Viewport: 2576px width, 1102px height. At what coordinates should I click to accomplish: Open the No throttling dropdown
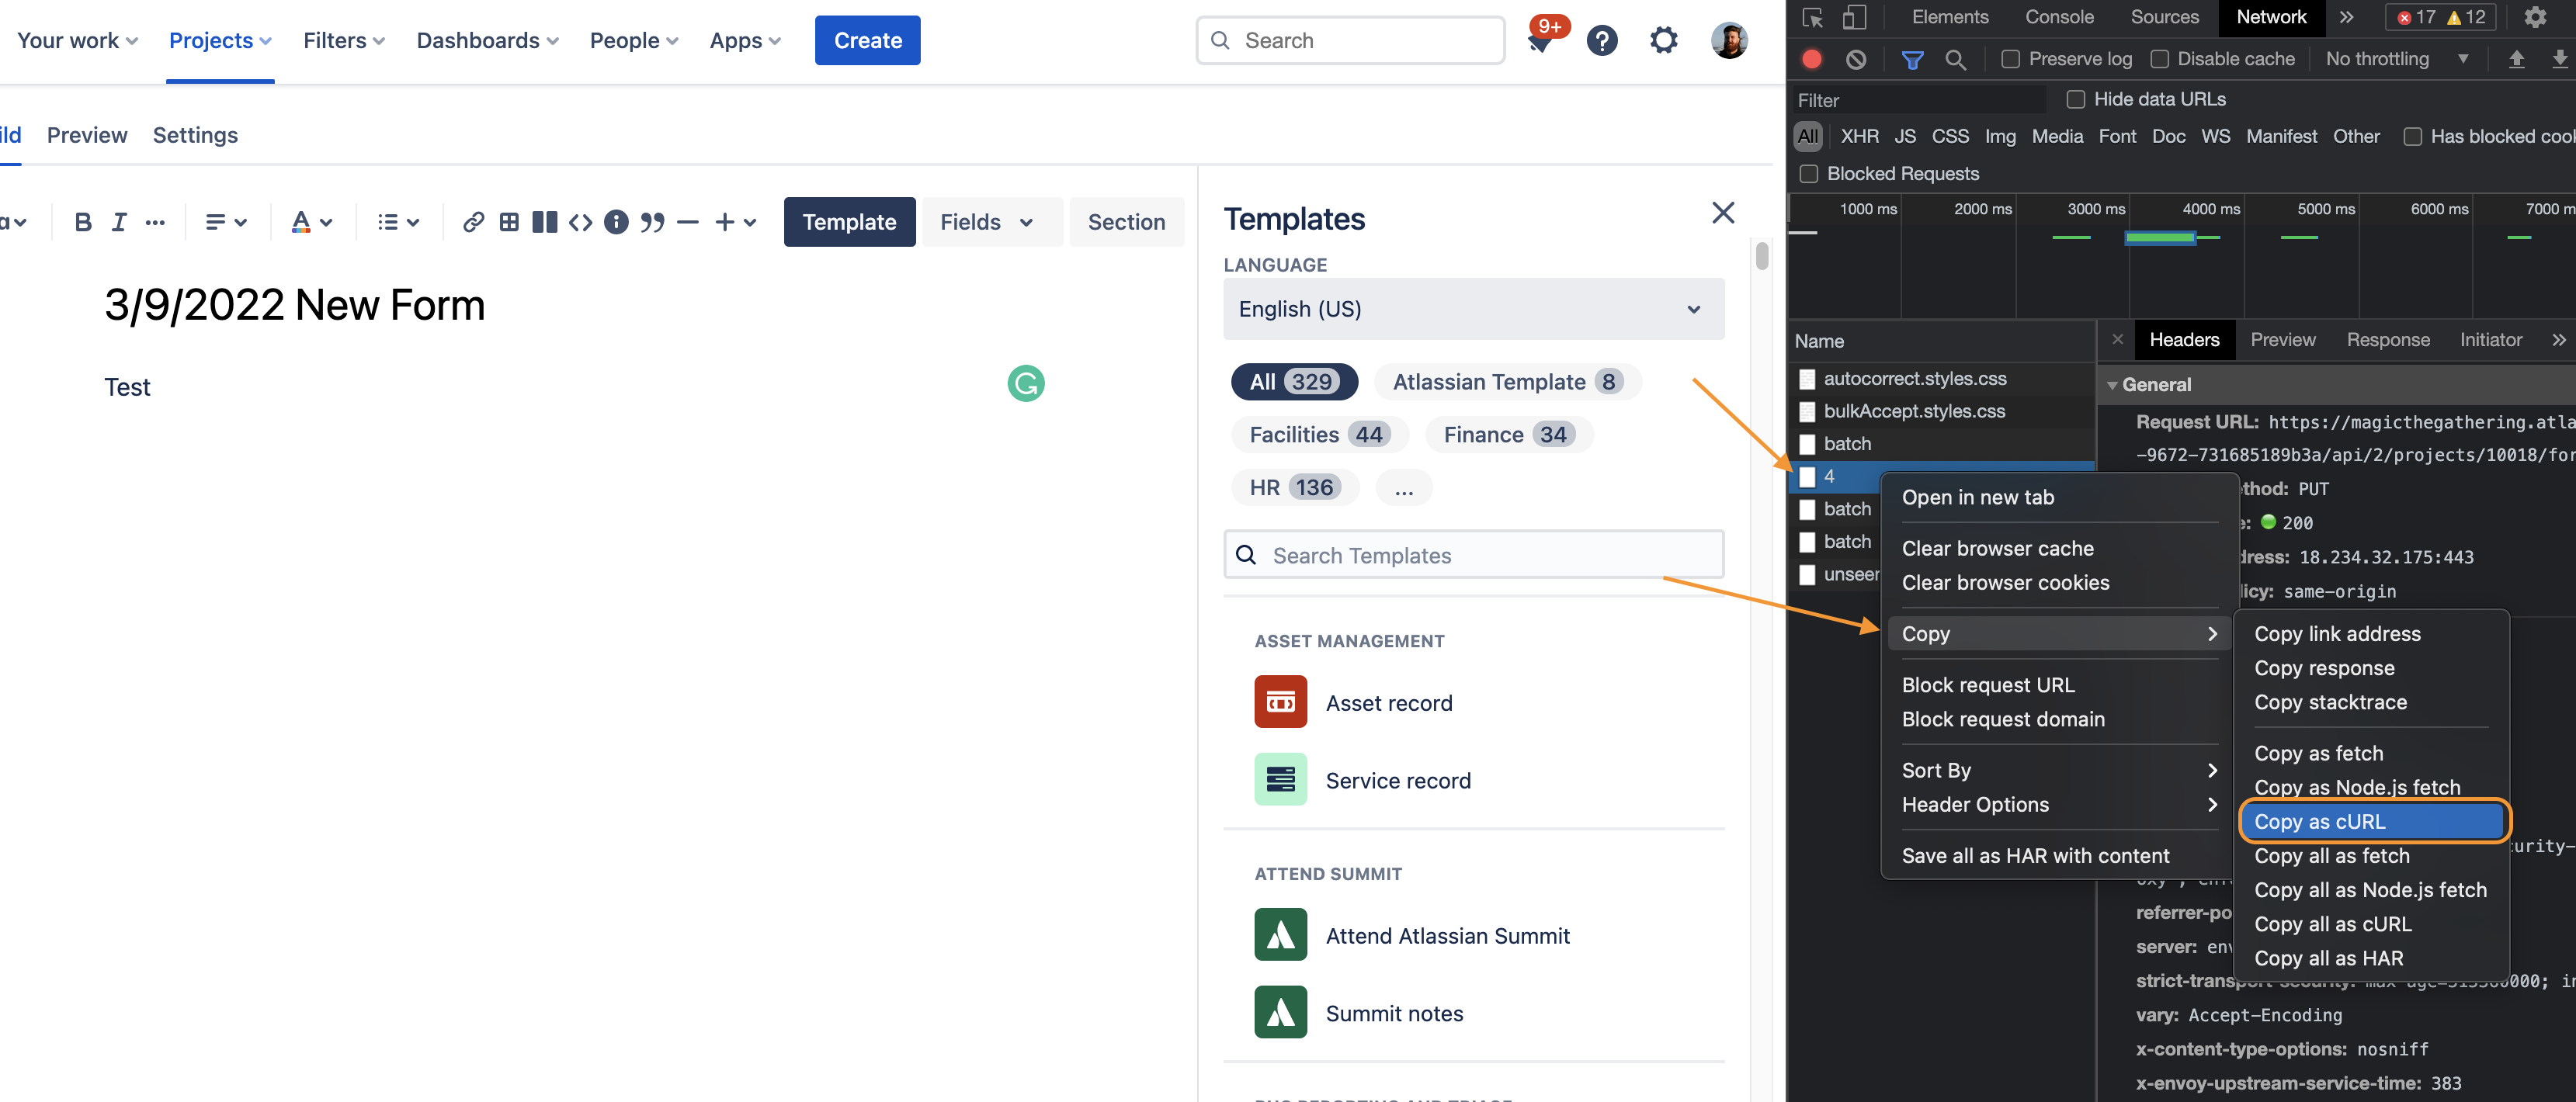pos(2395,60)
